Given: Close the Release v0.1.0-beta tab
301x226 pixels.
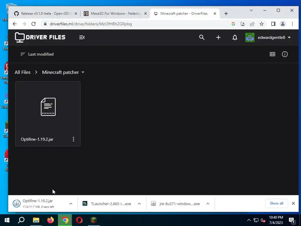Looking at the screenshot, I should (76, 14).
